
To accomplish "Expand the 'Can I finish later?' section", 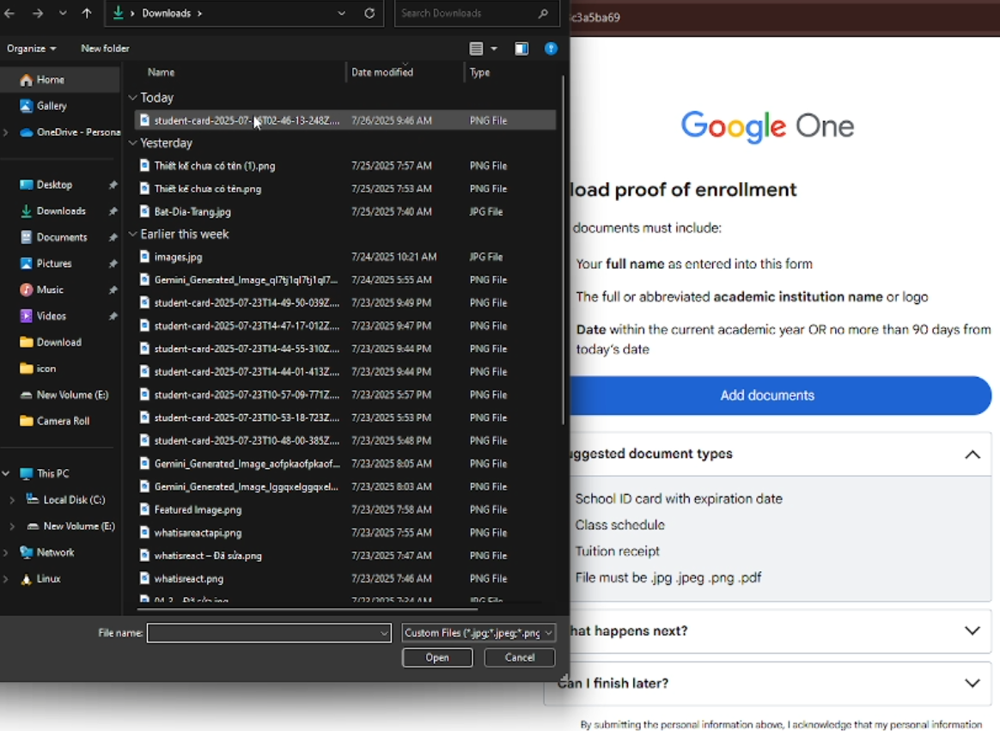I will pyautogui.click(x=972, y=683).
